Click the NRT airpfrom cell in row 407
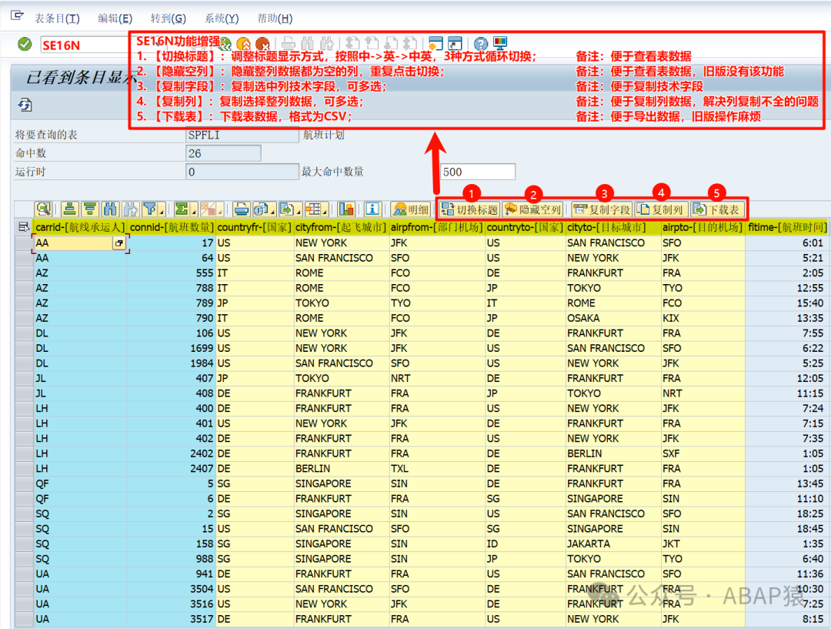Image resolution: width=831 pixels, height=629 pixels. pos(437,378)
